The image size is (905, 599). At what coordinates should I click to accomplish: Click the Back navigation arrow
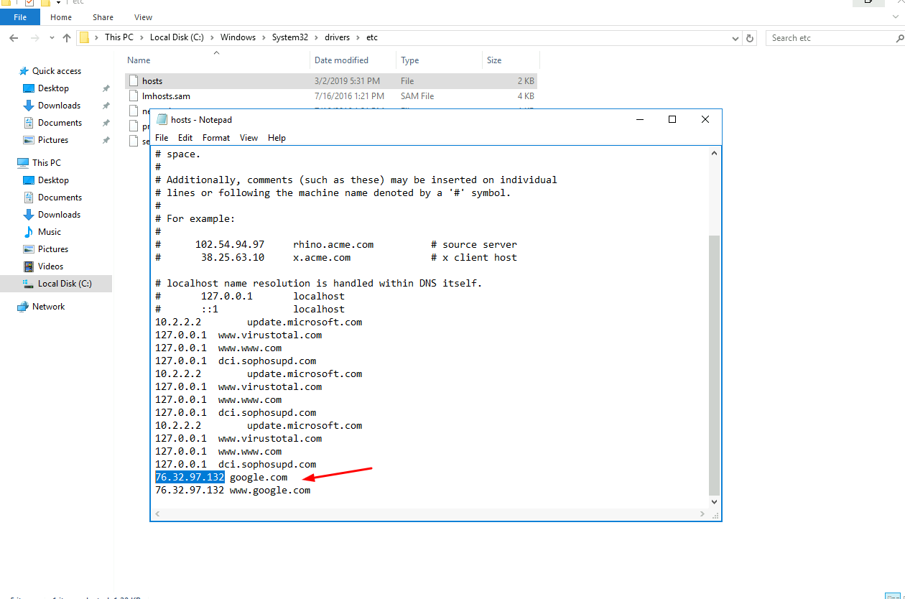coord(14,38)
